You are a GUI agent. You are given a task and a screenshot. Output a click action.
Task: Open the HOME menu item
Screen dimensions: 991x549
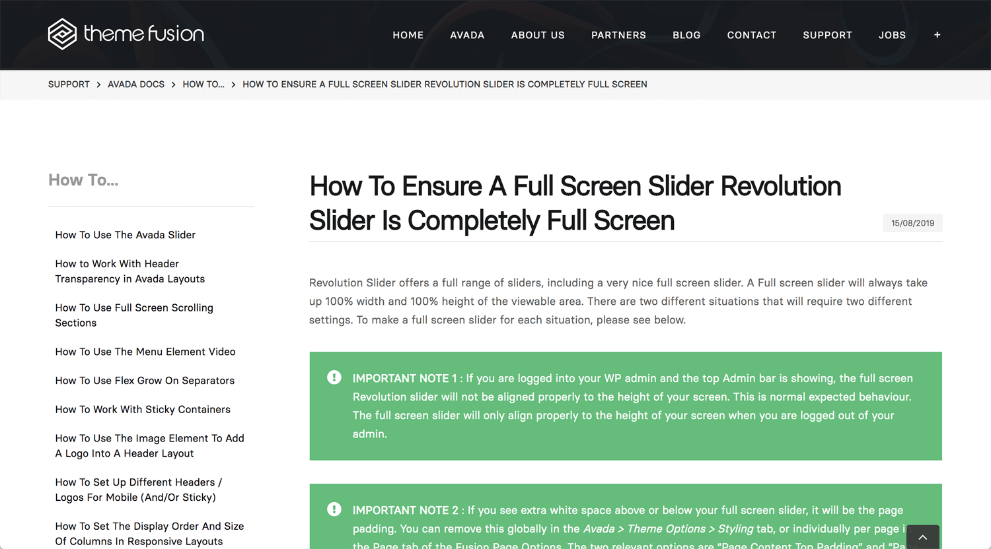click(x=408, y=35)
